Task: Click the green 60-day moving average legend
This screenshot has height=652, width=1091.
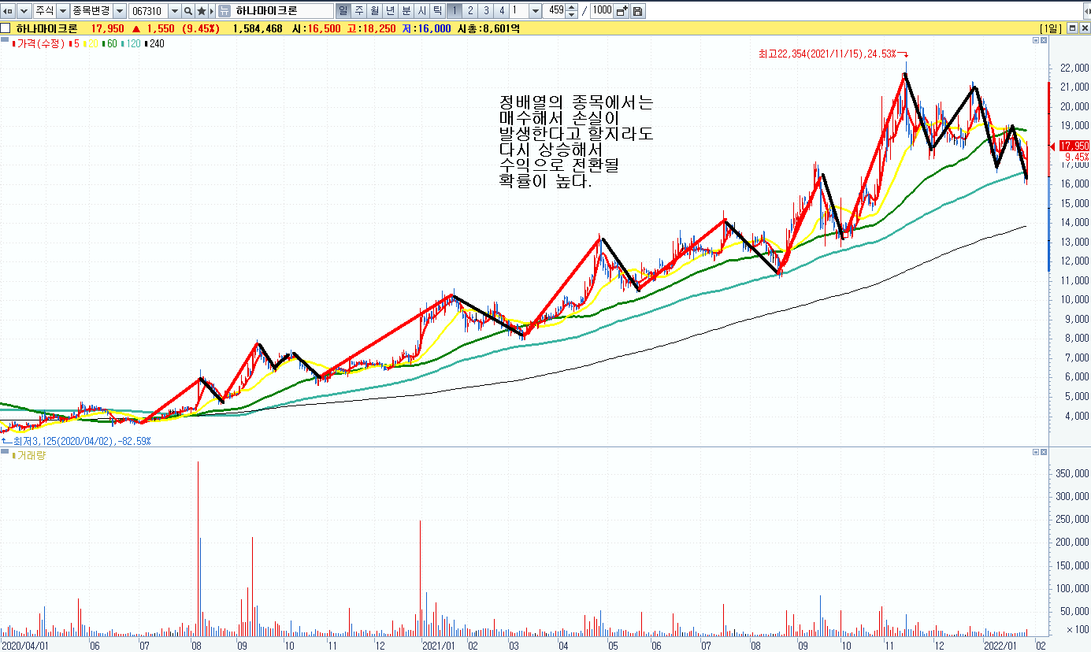Action: (109, 43)
